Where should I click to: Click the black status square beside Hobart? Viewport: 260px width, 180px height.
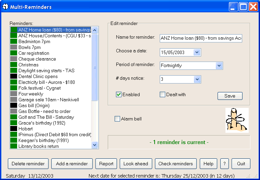14,129
